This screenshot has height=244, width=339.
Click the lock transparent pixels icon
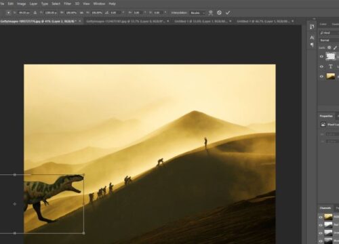pyautogui.click(x=329, y=47)
